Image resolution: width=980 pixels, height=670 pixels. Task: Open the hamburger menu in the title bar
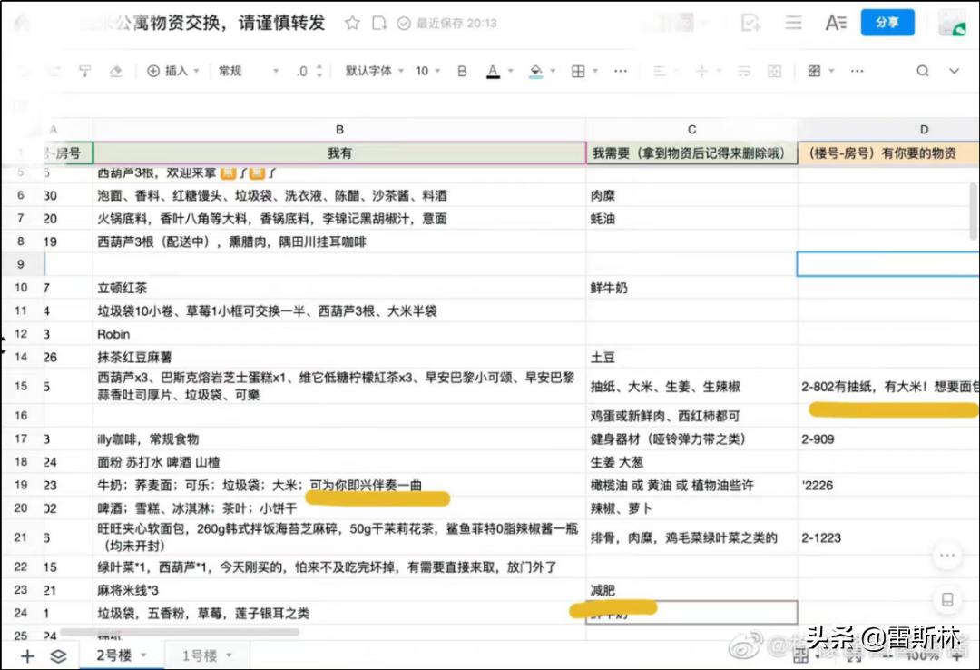coord(792,23)
